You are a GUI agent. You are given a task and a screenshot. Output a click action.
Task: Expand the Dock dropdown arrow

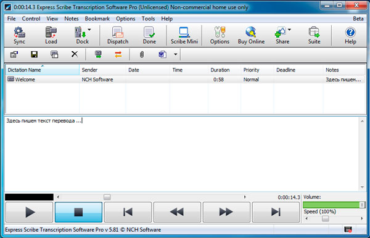[x=89, y=30]
